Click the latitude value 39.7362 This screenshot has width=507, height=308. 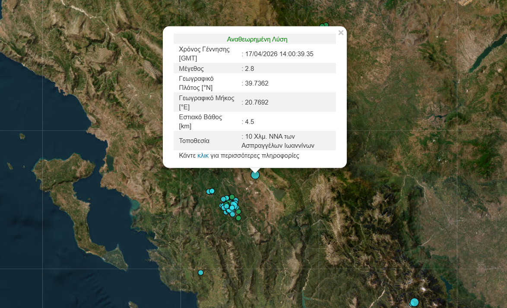coord(257,83)
